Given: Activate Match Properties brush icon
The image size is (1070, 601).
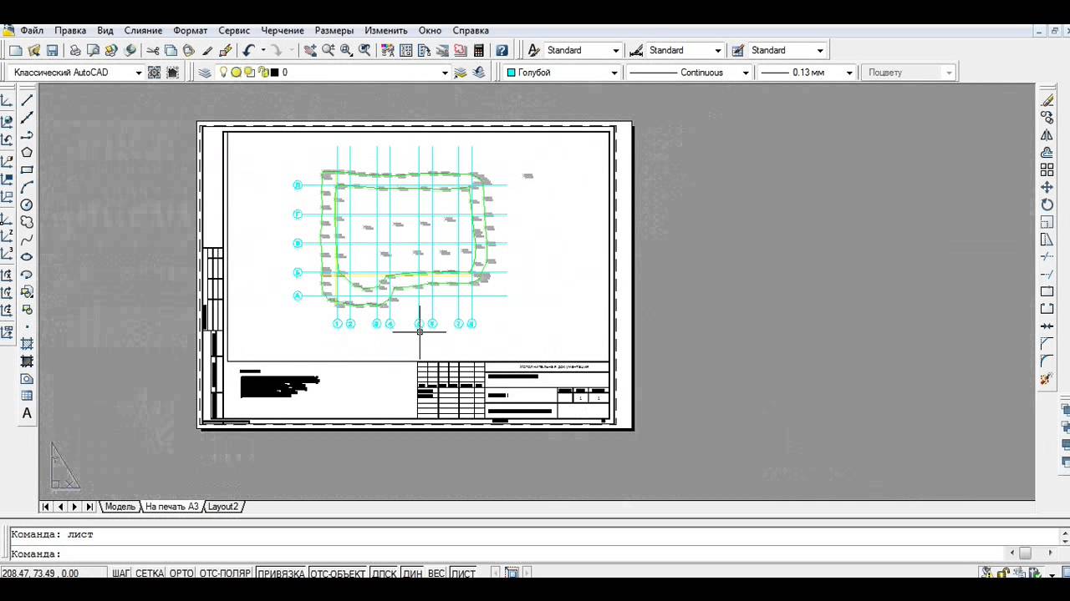Looking at the screenshot, I should pos(207,50).
